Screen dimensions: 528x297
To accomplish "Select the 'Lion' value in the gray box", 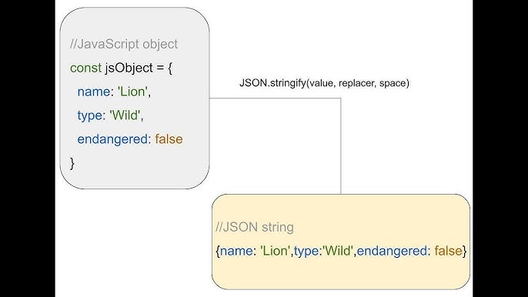I will (132, 92).
